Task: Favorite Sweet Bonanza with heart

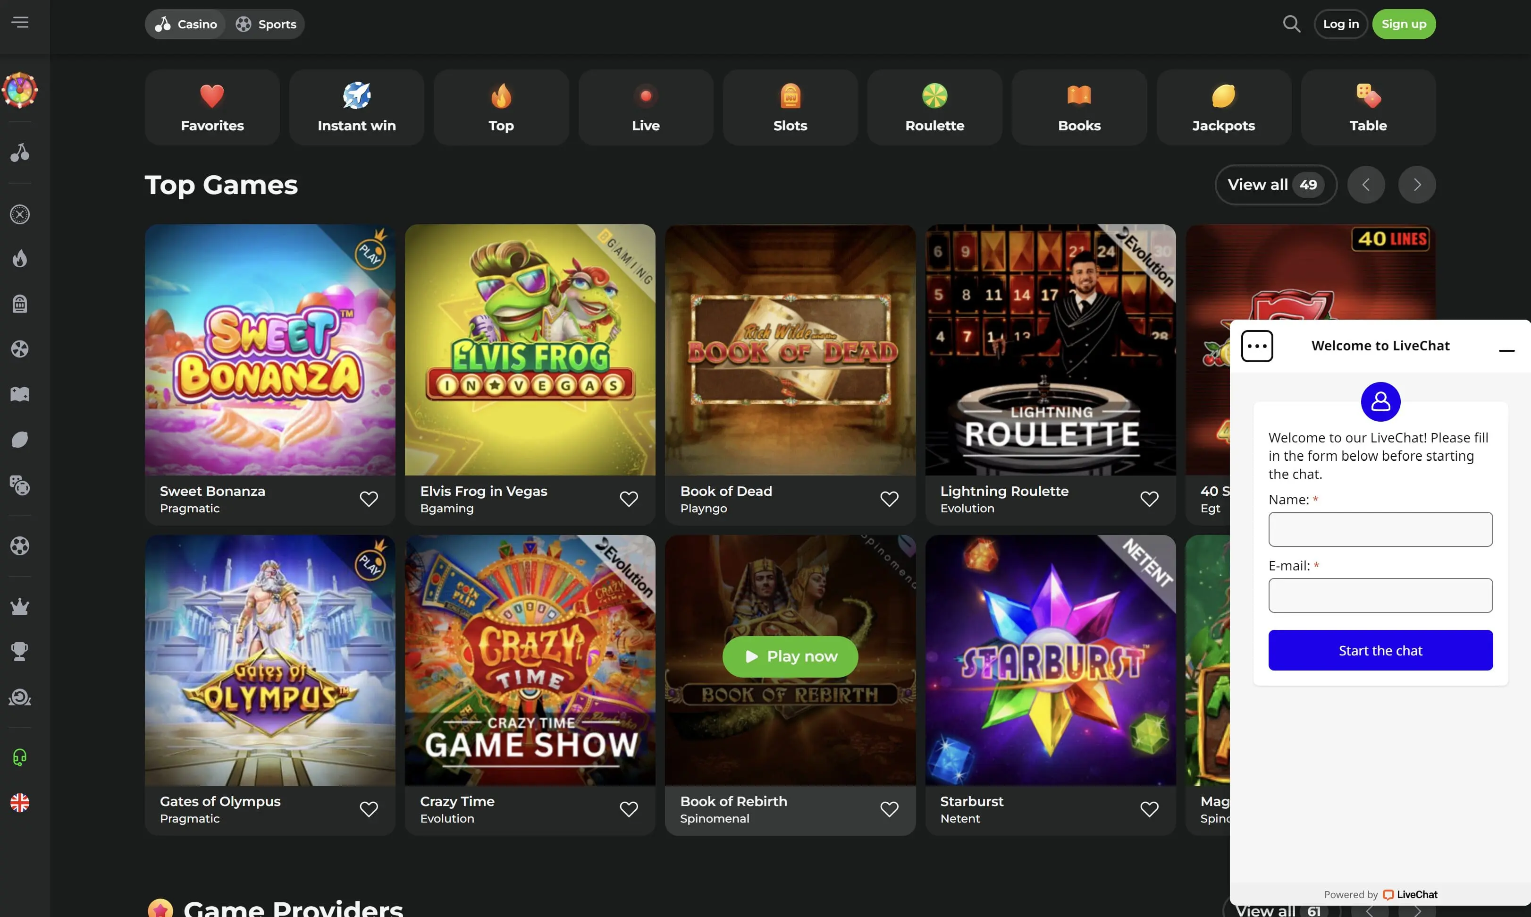Action: tap(369, 499)
